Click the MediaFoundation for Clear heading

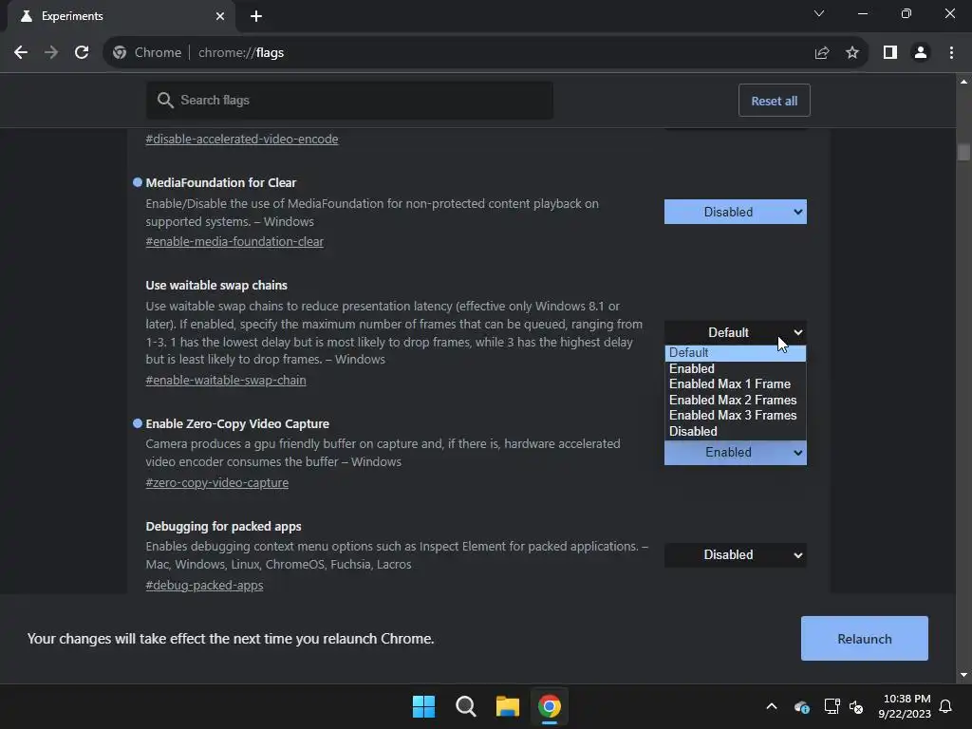pos(220,183)
